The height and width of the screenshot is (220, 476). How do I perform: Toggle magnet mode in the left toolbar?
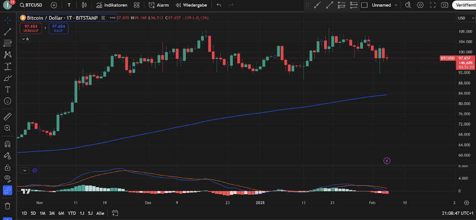coord(8,144)
